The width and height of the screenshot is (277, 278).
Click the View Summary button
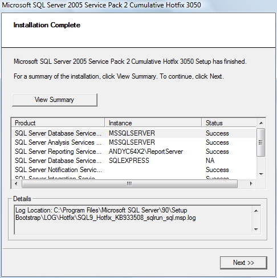(55, 100)
